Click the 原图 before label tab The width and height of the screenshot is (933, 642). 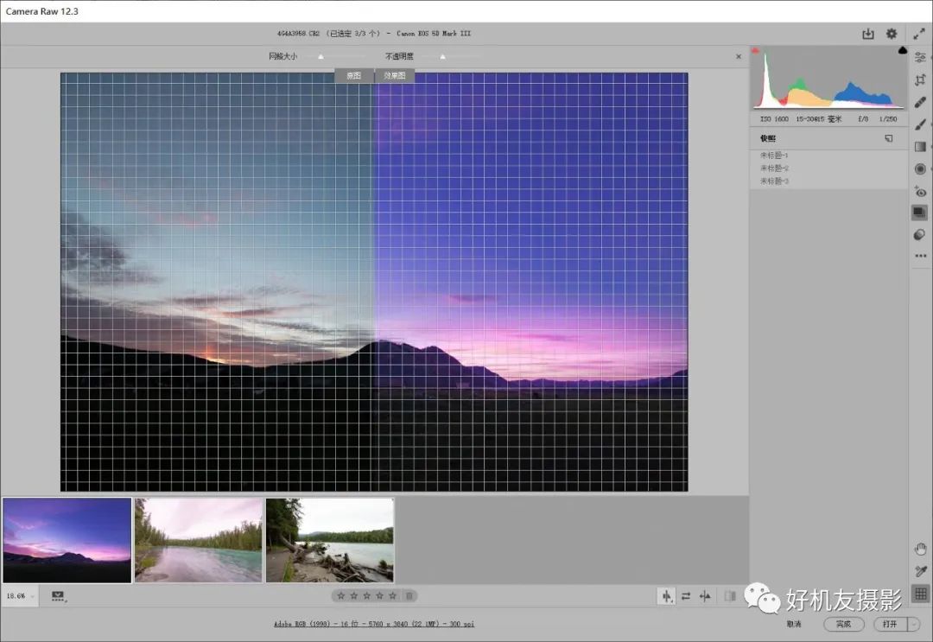click(354, 75)
